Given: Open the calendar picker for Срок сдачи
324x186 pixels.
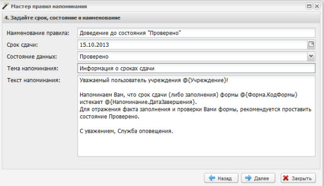Looking at the screenshot, I should pos(311,44).
